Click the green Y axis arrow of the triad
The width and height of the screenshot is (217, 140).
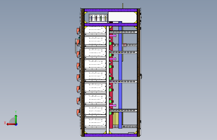coord(16,119)
